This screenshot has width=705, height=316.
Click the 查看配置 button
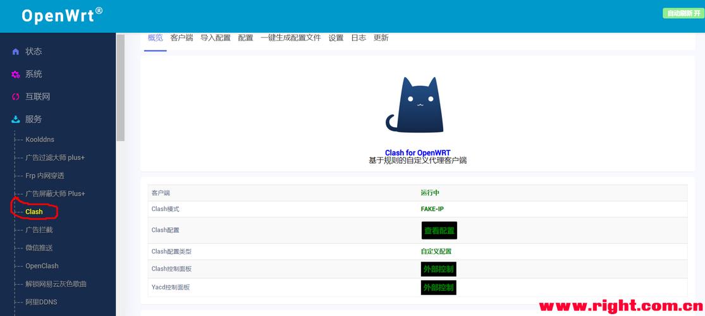[439, 230]
